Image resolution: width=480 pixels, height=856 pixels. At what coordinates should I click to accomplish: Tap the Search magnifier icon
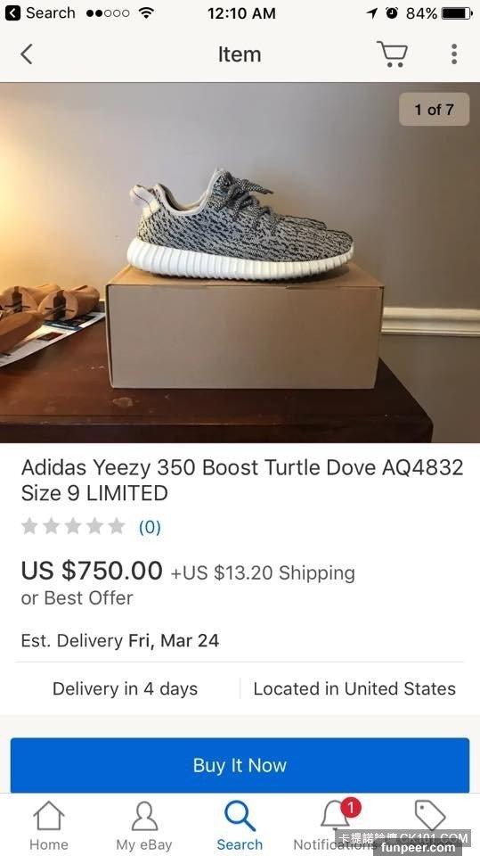pos(240,816)
